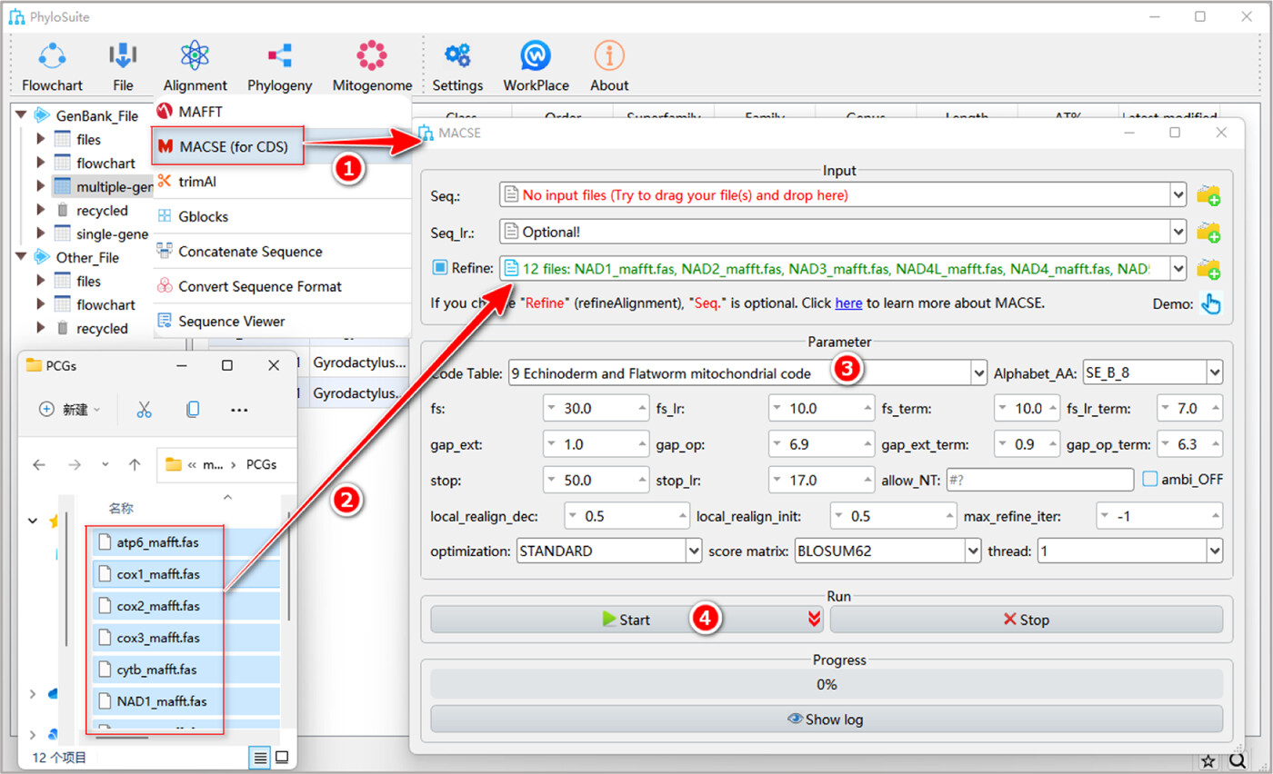Image resolution: width=1273 pixels, height=774 pixels.
Task: Open the thread count dropdown
Action: pyautogui.click(x=1215, y=551)
